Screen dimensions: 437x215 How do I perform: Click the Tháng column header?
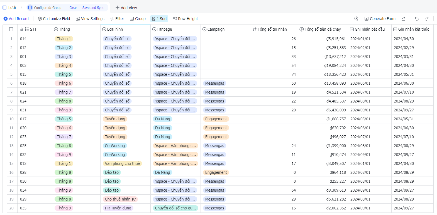click(76, 29)
